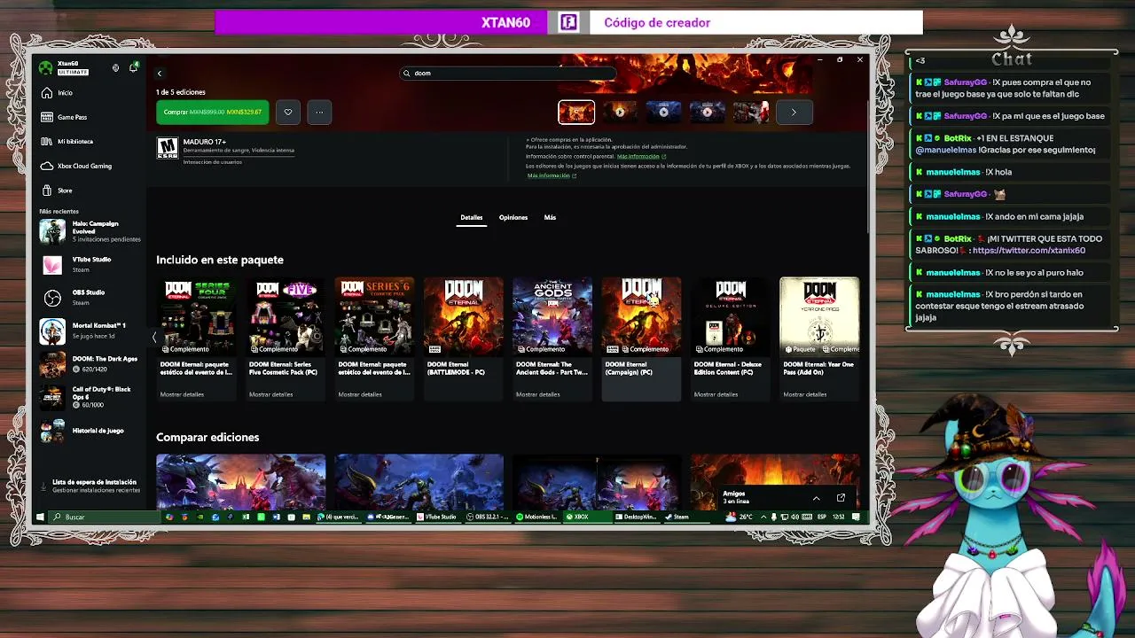Show details for The Ancient Gods Part Two
This screenshot has width=1135, height=638.
click(x=537, y=394)
